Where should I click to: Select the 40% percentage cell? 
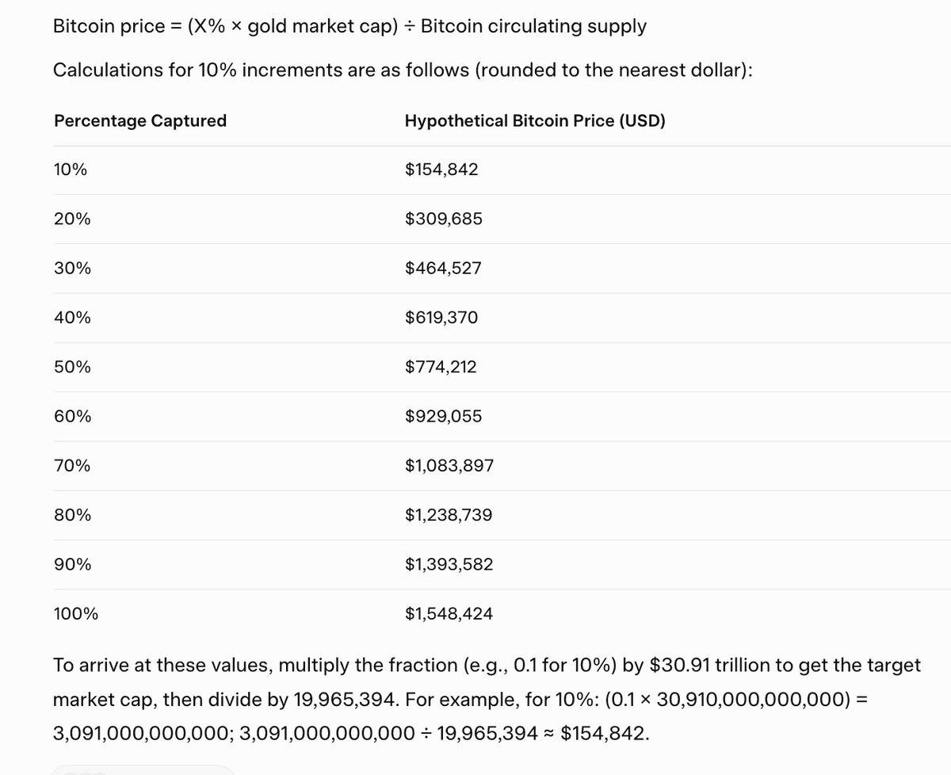[72, 318]
